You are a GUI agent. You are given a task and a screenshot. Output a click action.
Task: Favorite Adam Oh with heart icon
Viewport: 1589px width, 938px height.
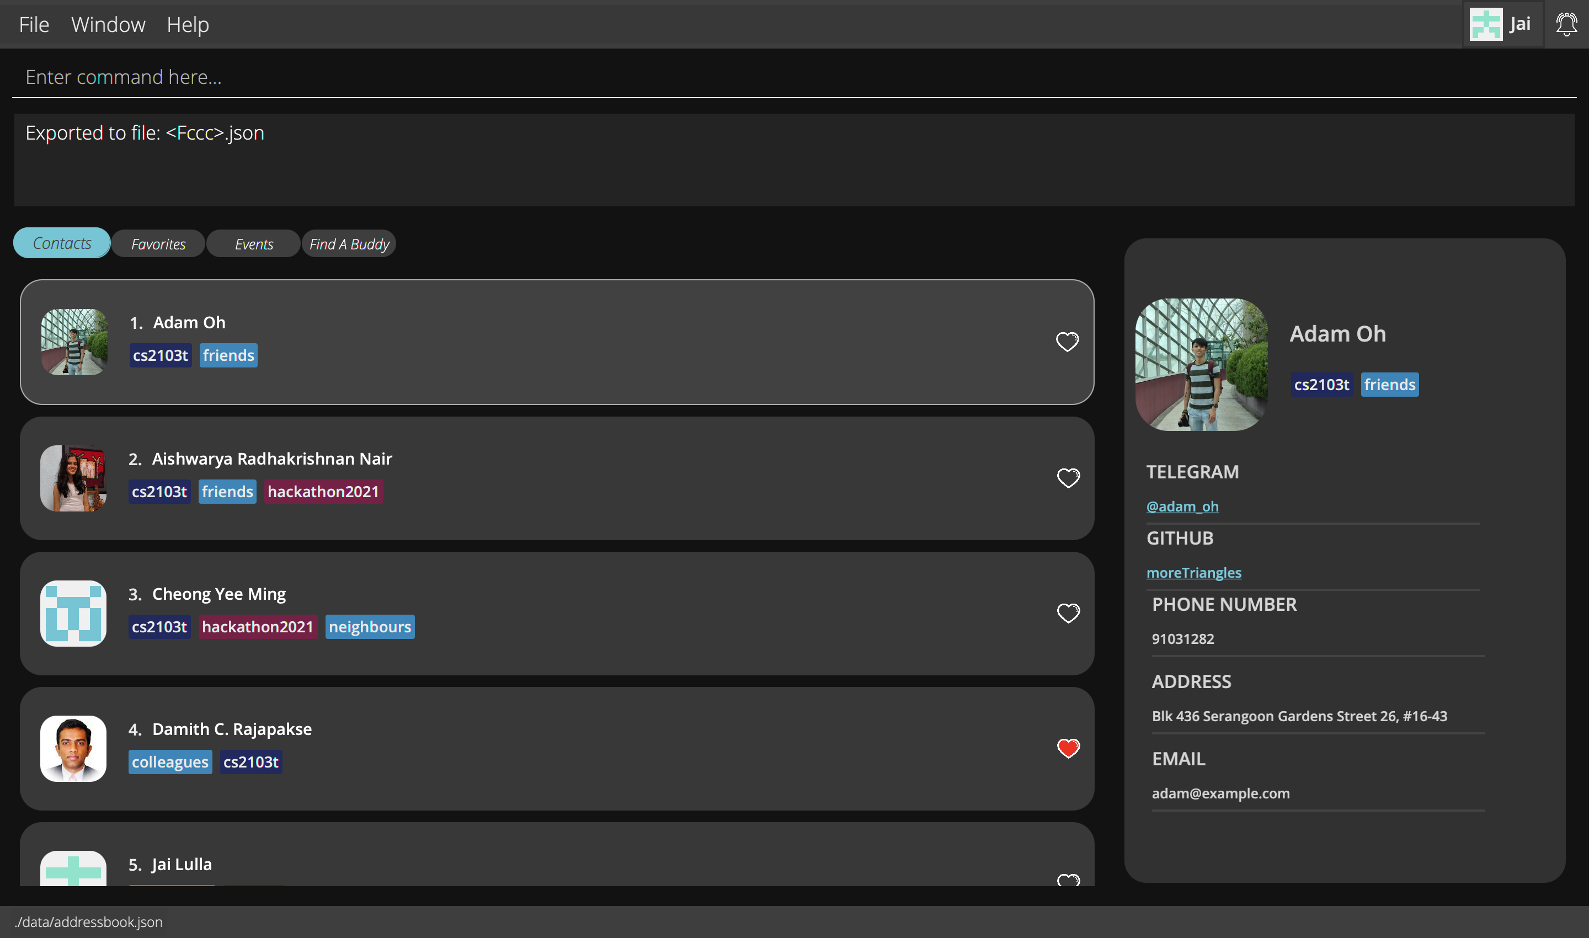tap(1067, 342)
